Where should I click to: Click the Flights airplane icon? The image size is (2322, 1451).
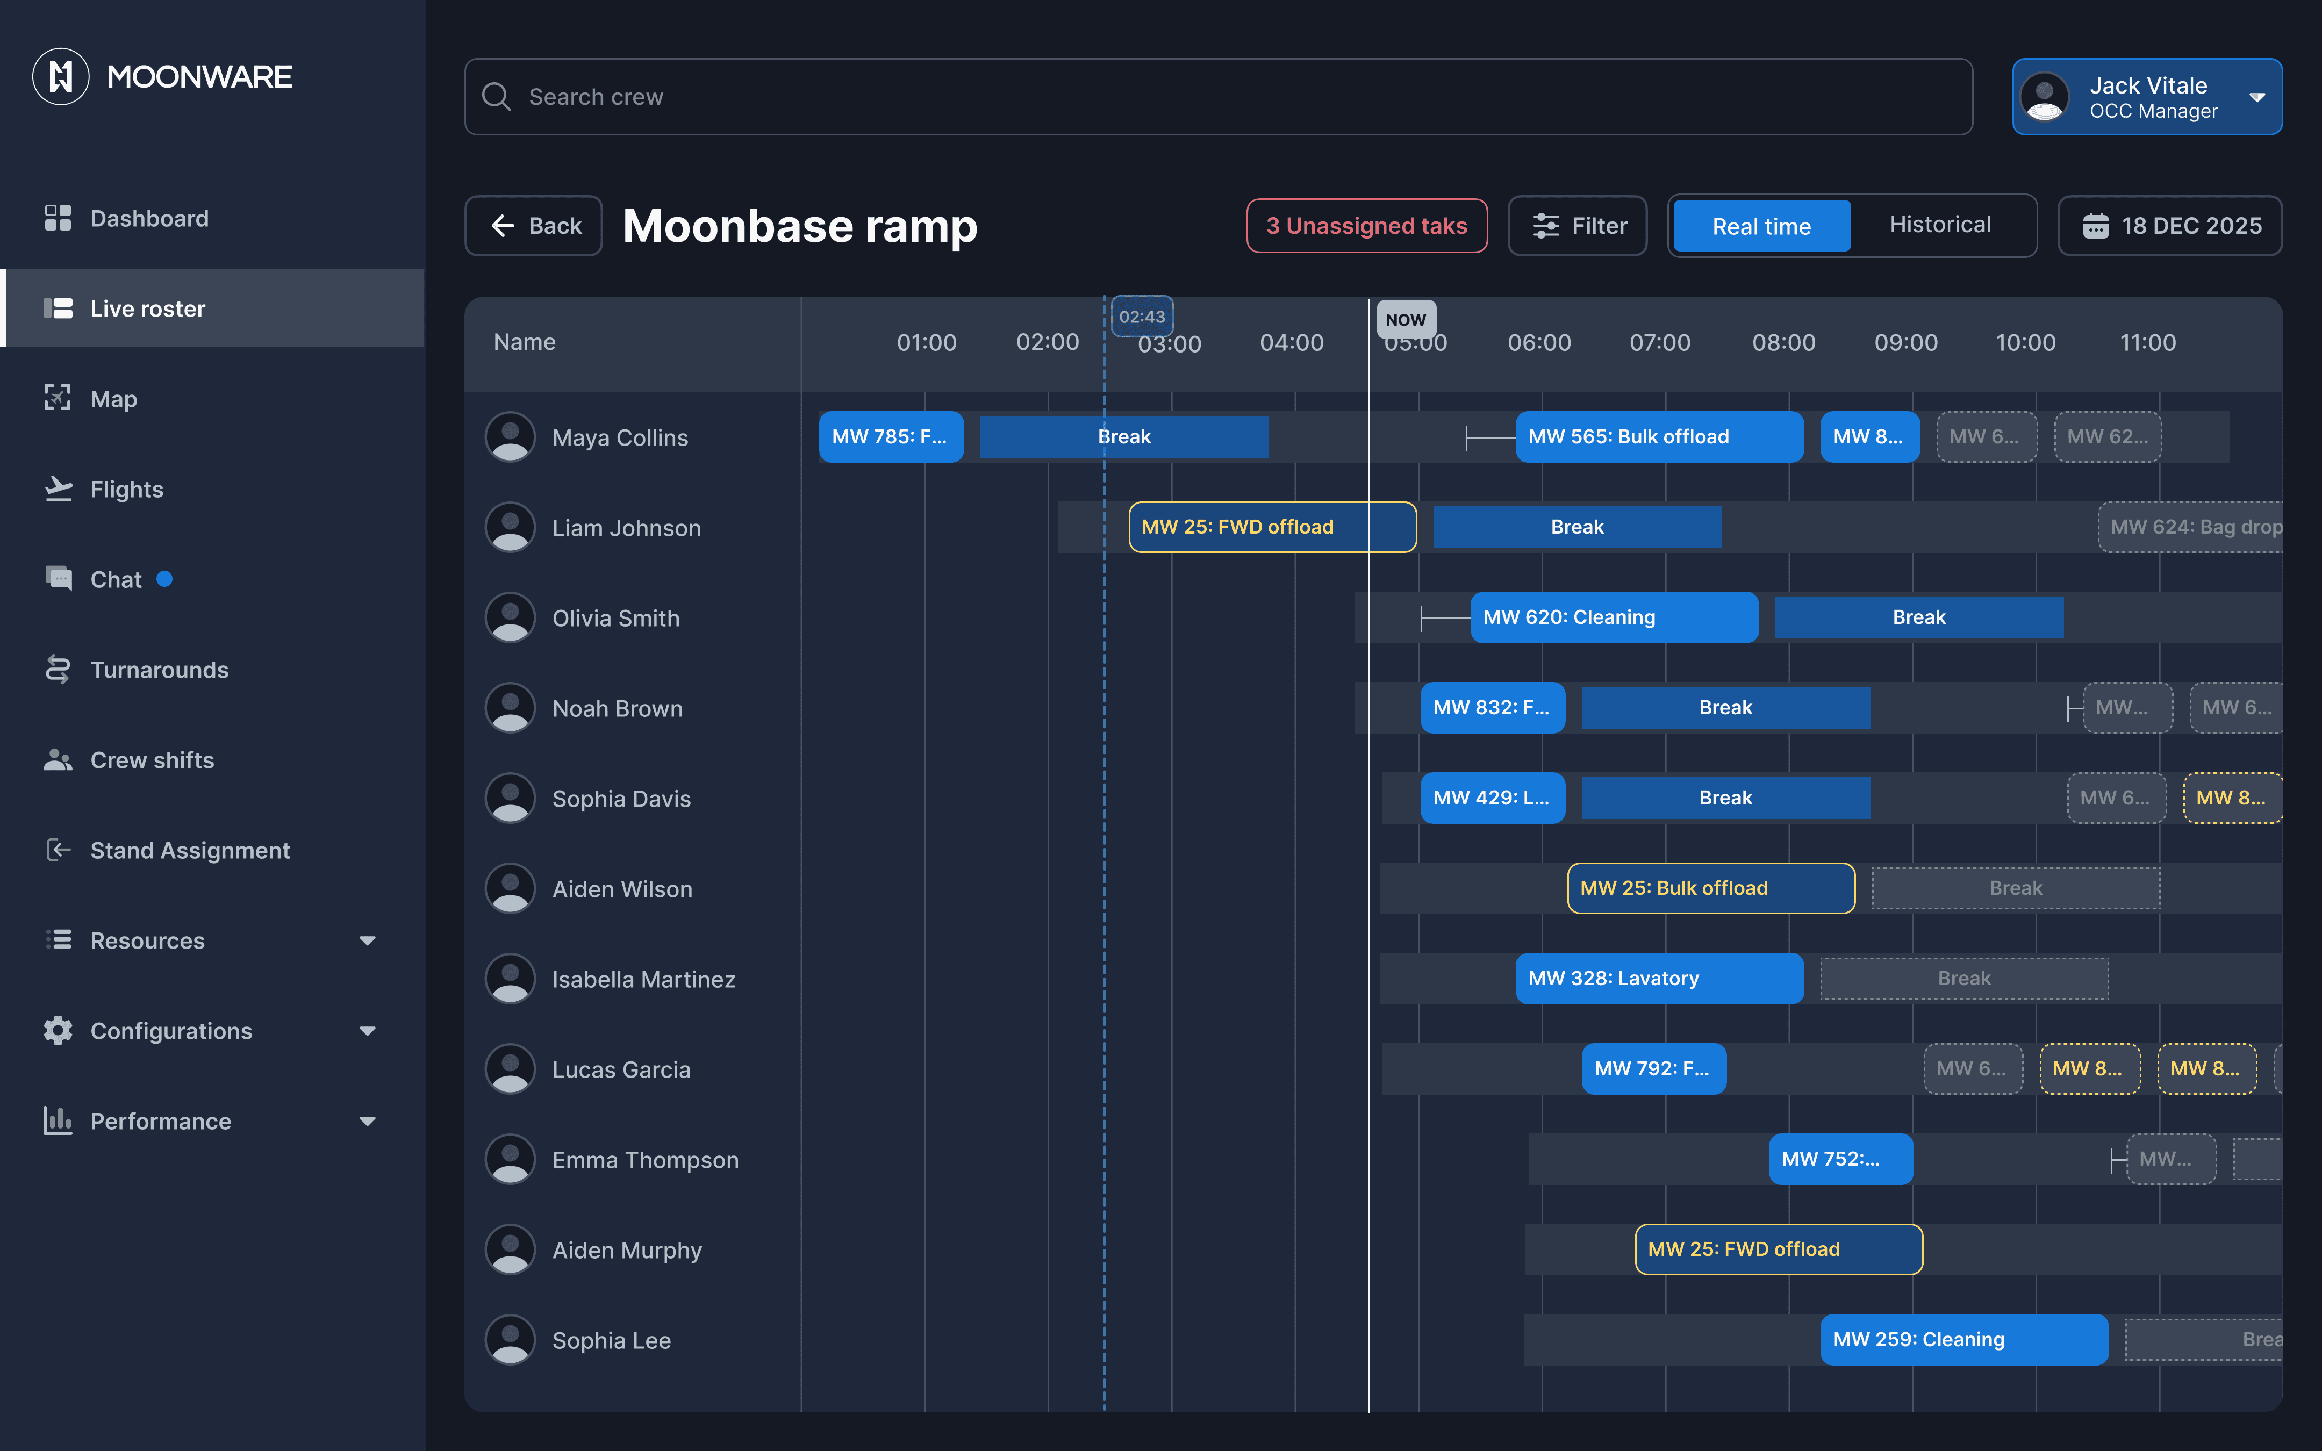coord(58,489)
